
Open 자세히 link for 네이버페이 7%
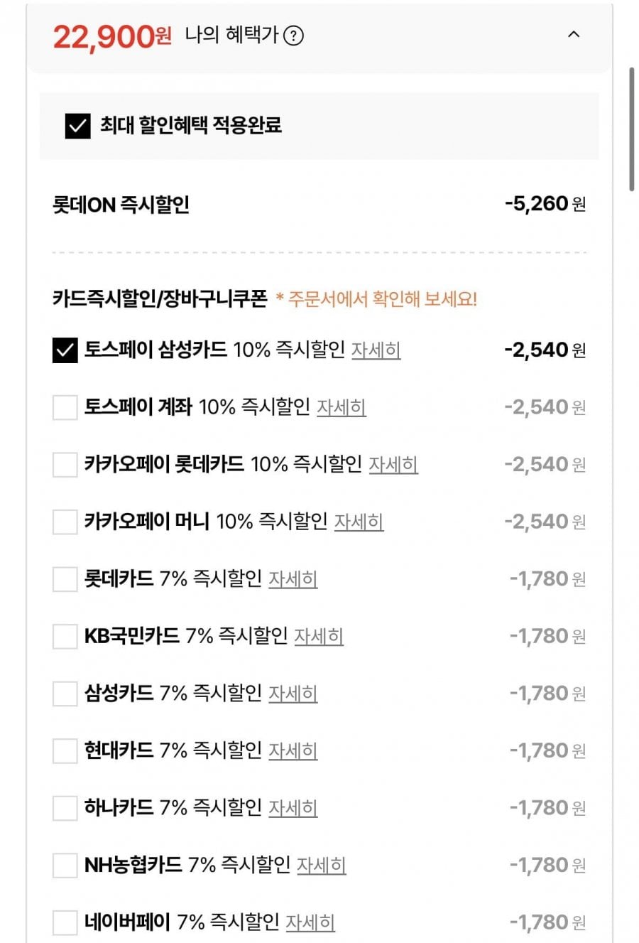pyautogui.click(x=310, y=922)
